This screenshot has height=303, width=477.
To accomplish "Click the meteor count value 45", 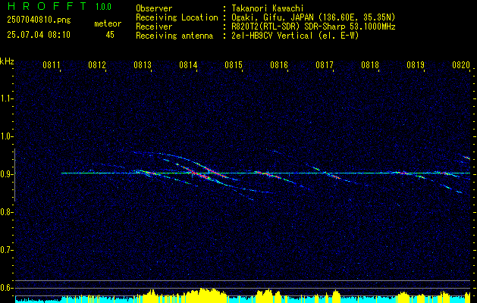I will [110, 35].
